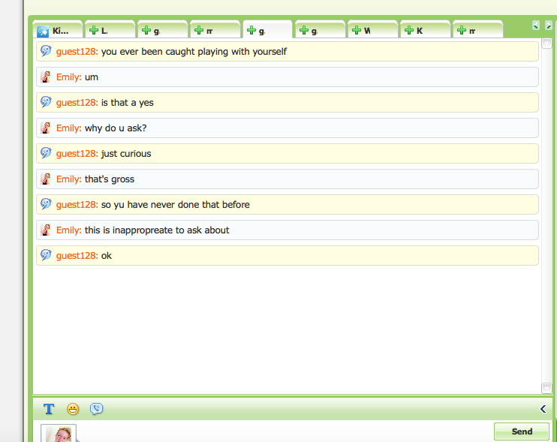
Task: Switch to the K chat tab
Action: (x=426, y=30)
